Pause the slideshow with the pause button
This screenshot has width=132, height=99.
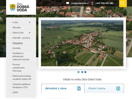point(78,72)
